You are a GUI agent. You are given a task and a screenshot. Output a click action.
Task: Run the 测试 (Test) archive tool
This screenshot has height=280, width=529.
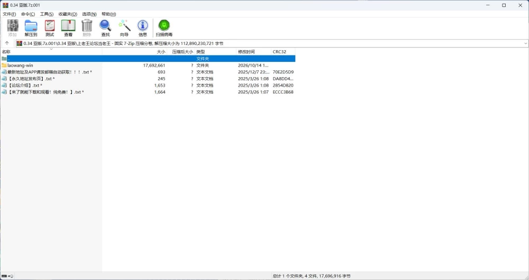tap(50, 26)
